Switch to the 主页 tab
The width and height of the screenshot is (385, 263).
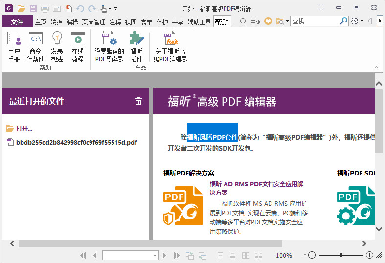coord(41,22)
